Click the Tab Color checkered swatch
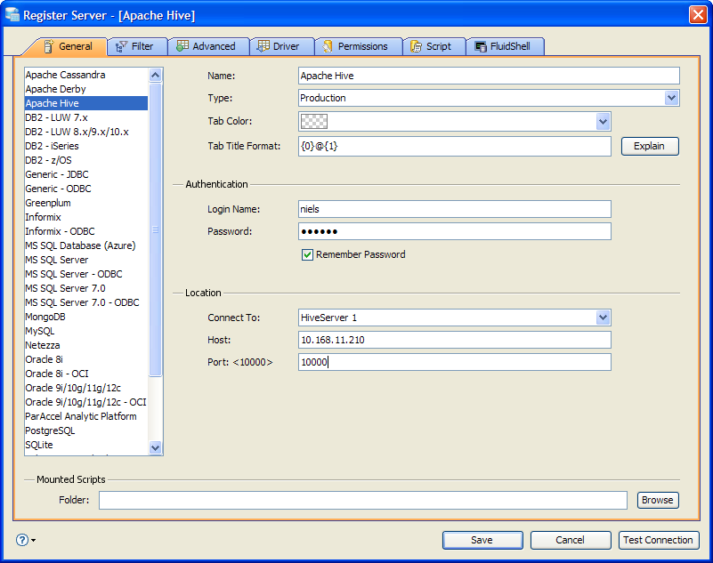This screenshot has height=563, width=713. tap(313, 121)
